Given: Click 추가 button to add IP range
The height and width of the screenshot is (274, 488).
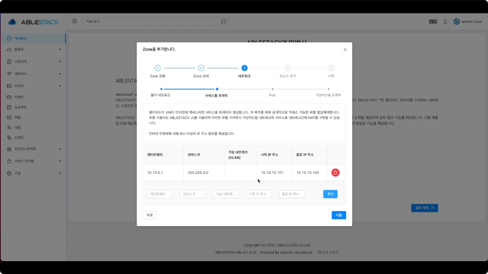Looking at the screenshot, I should 330,194.
